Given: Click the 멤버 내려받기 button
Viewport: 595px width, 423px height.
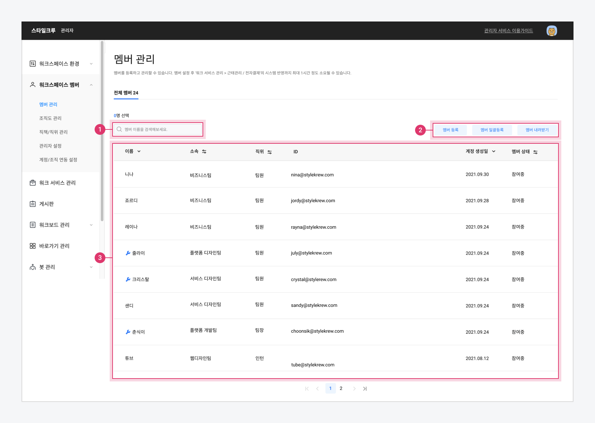Looking at the screenshot, I should 537,130.
